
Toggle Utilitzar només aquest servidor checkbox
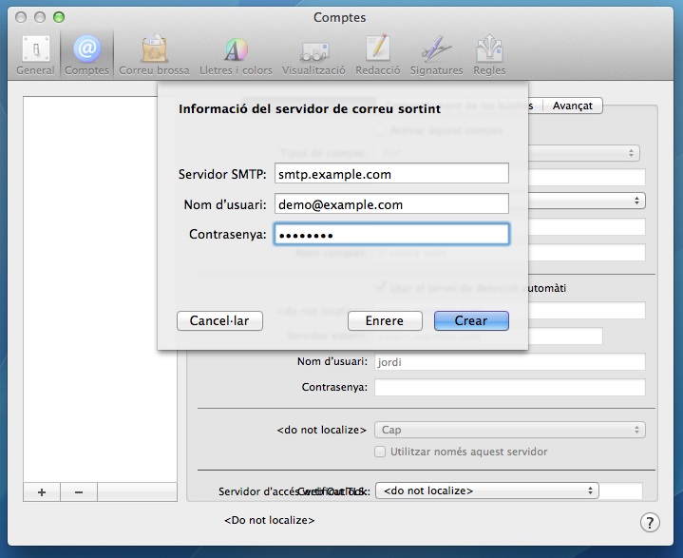(x=380, y=452)
